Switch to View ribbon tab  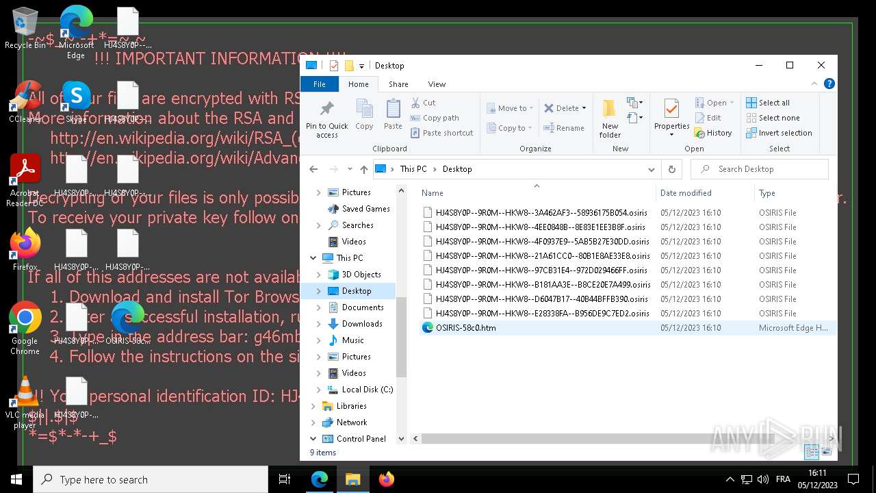click(437, 84)
